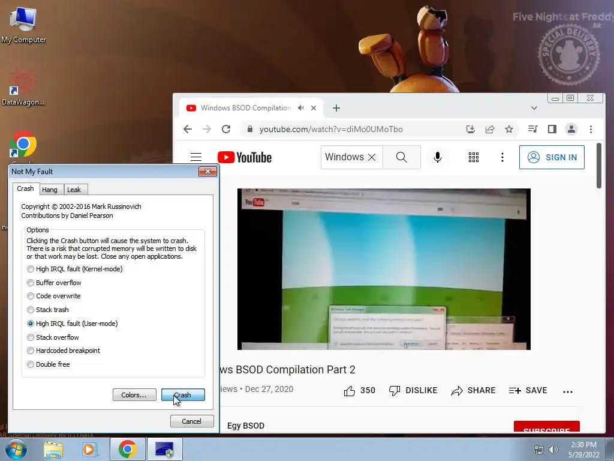This screenshot has height=461, width=614.
Task: Open Windows Media Player from the taskbar
Action: coord(89,449)
